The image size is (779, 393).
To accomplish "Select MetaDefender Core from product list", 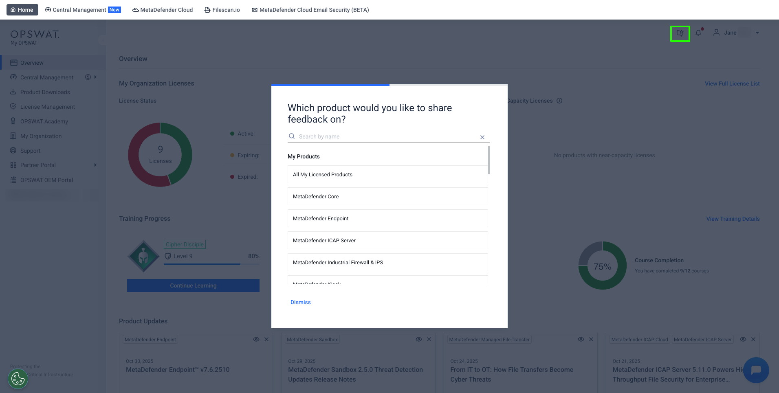I will [x=387, y=196].
